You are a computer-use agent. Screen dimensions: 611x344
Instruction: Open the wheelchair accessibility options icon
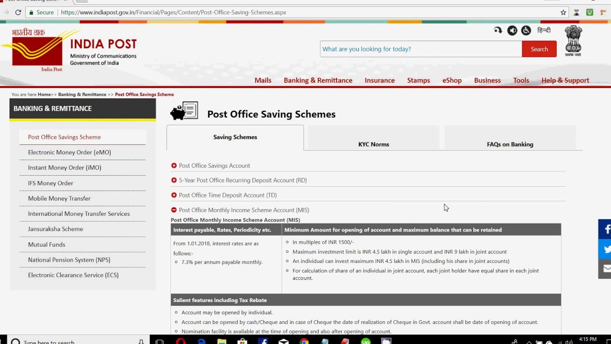526,31
